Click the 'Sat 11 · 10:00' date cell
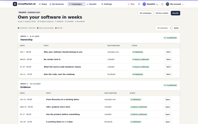This screenshot has height=124, width=198. pos(26,74)
